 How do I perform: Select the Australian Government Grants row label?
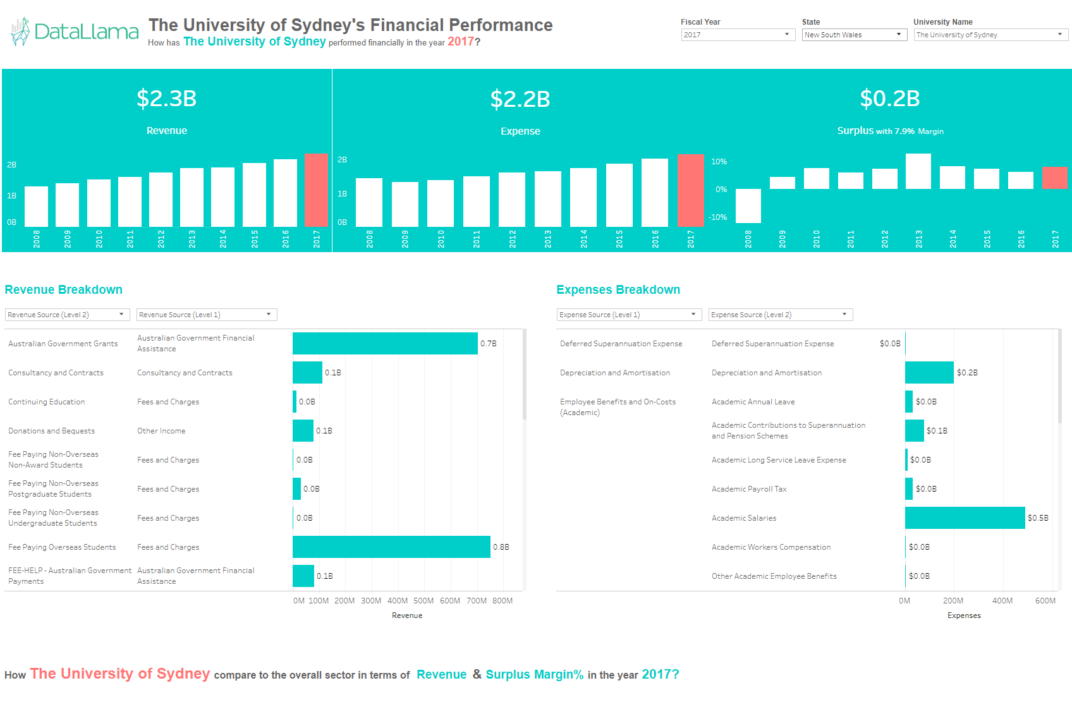pos(63,344)
